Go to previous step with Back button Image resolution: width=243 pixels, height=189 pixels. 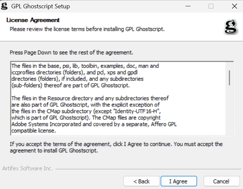click(x=141, y=181)
